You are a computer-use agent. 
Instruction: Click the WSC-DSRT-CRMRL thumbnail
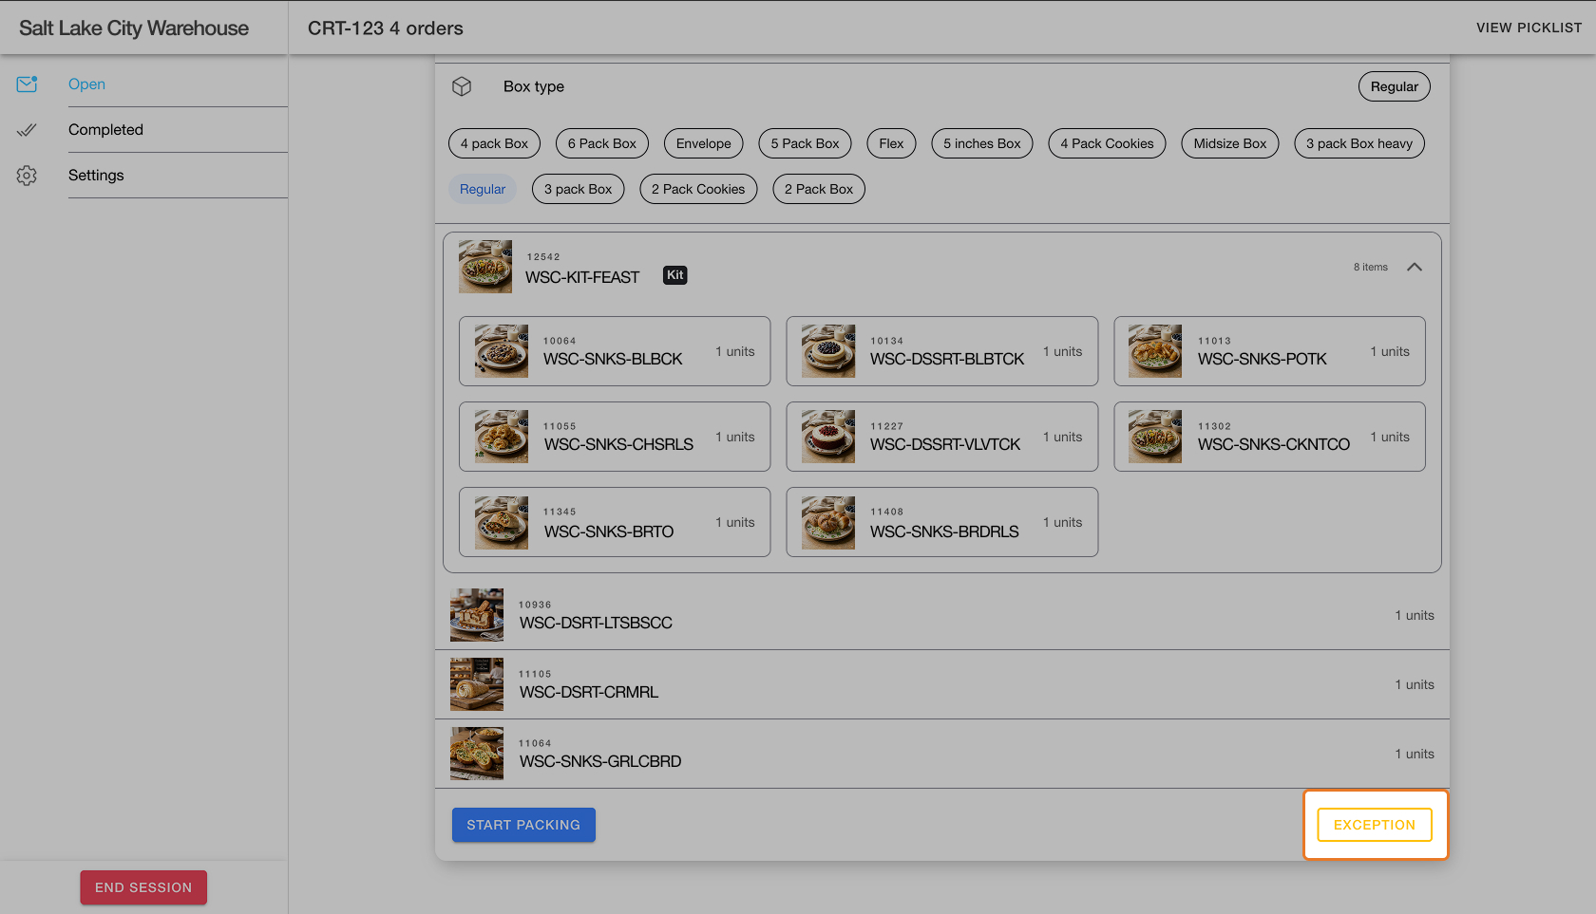(x=477, y=684)
